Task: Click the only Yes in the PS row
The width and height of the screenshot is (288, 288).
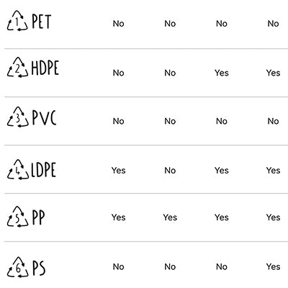Action: tap(273, 266)
